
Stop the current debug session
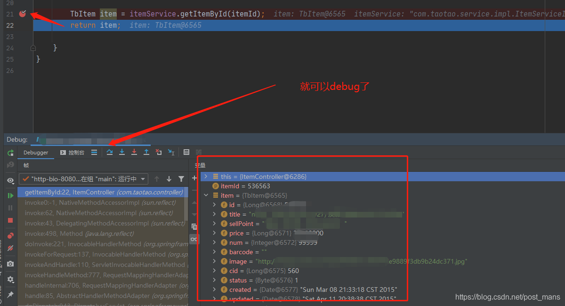click(x=10, y=220)
